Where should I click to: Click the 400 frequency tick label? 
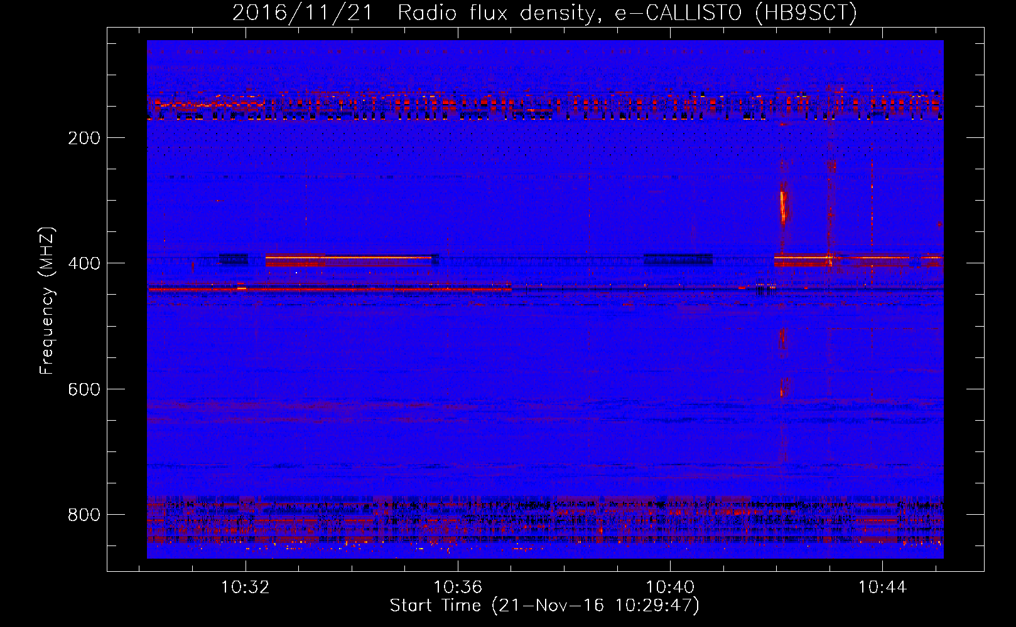[84, 263]
